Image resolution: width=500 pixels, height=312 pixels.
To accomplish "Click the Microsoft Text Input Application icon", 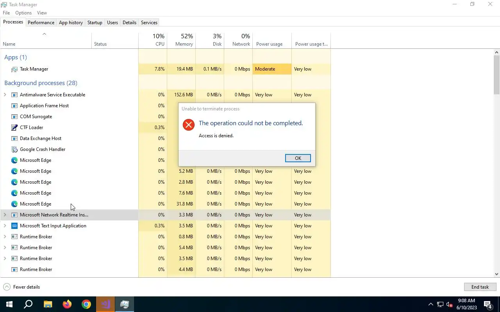I will click(x=14, y=226).
